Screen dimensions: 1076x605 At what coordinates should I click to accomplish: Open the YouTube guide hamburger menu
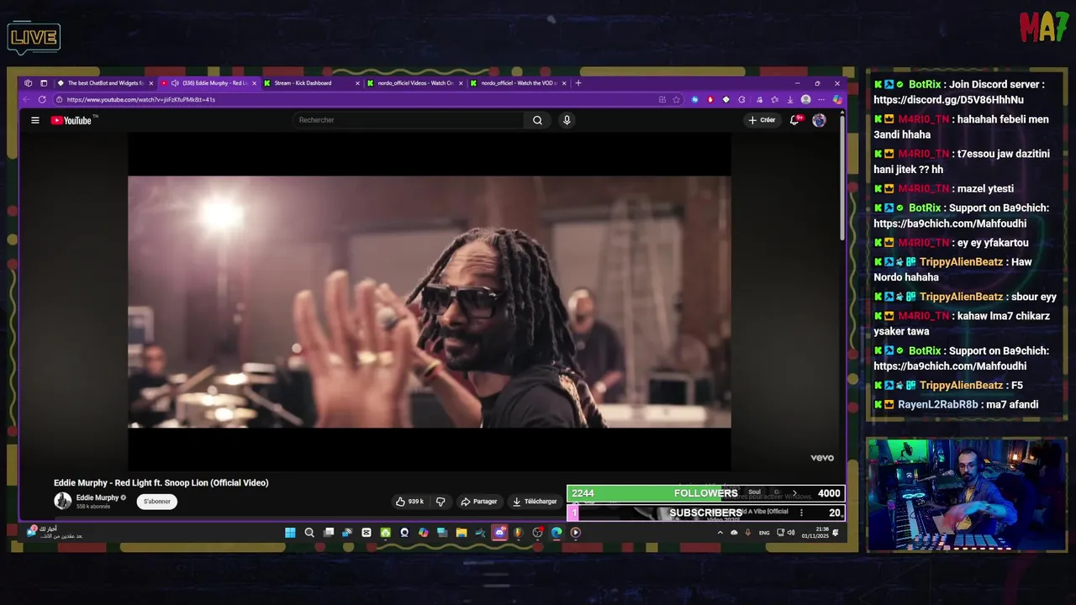[x=34, y=120]
